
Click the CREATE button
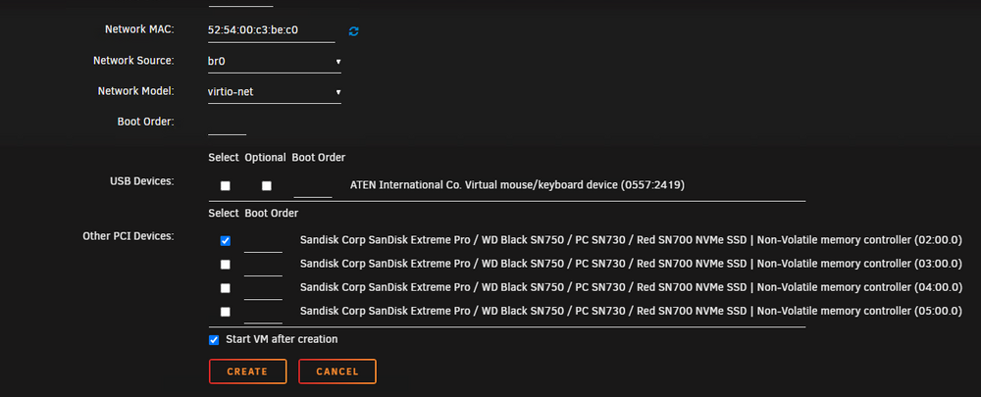tap(248, 372)
